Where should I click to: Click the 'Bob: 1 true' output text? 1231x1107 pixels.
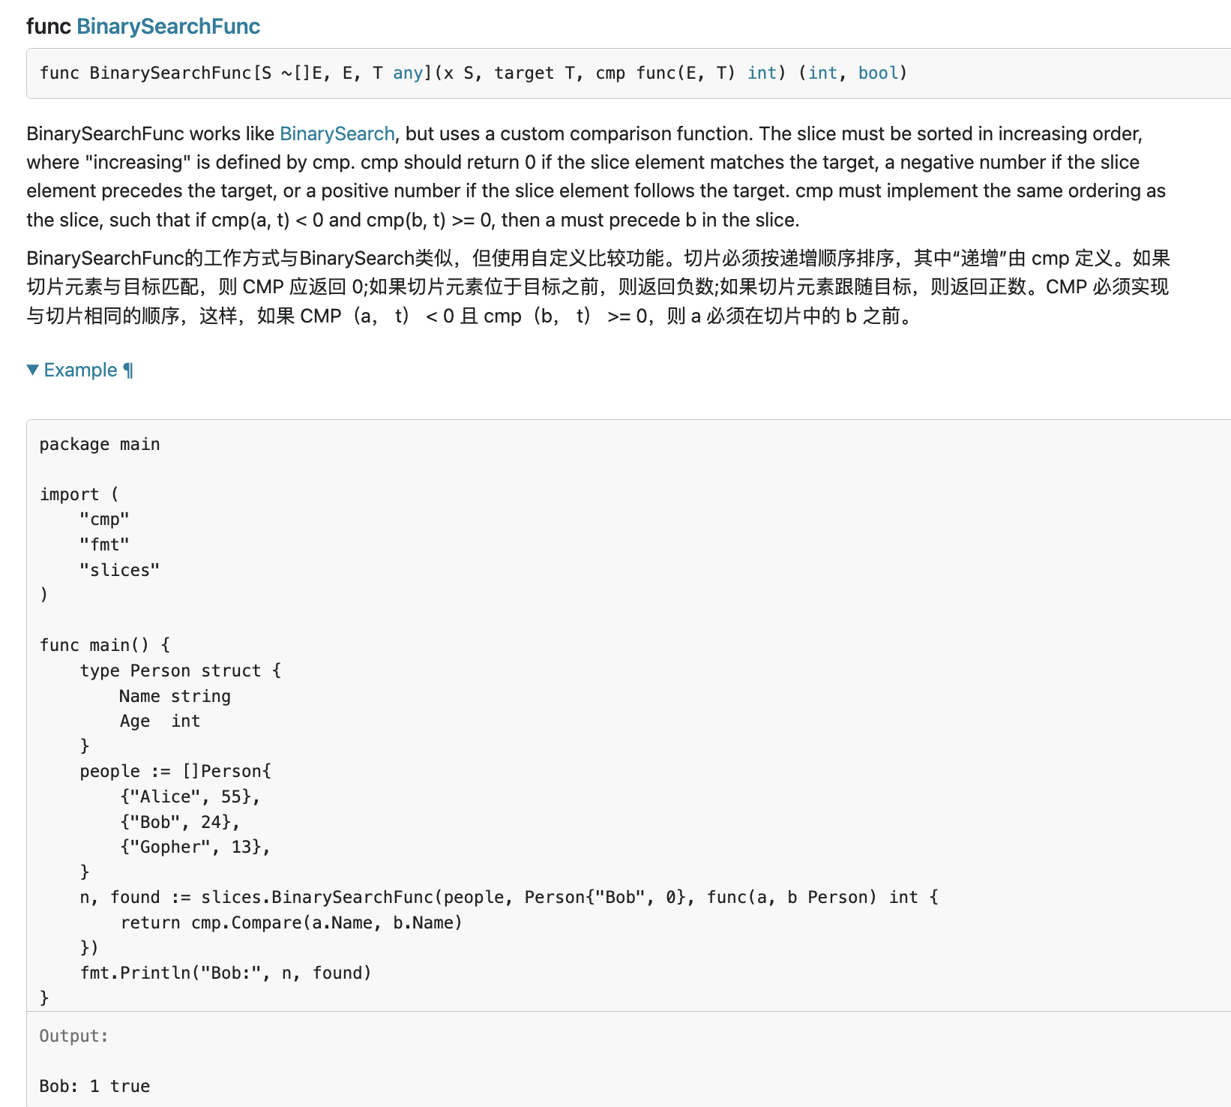[94, 1086]
